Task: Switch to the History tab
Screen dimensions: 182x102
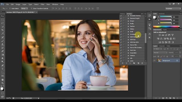Action: click(123, 14)
